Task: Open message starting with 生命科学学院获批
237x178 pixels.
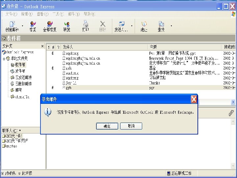Action: (141, 73)
